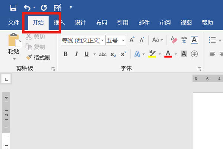The height and width of the screenshot is (149, 223).
Task: Open the 文件 tab
Action: click(14, 22)
